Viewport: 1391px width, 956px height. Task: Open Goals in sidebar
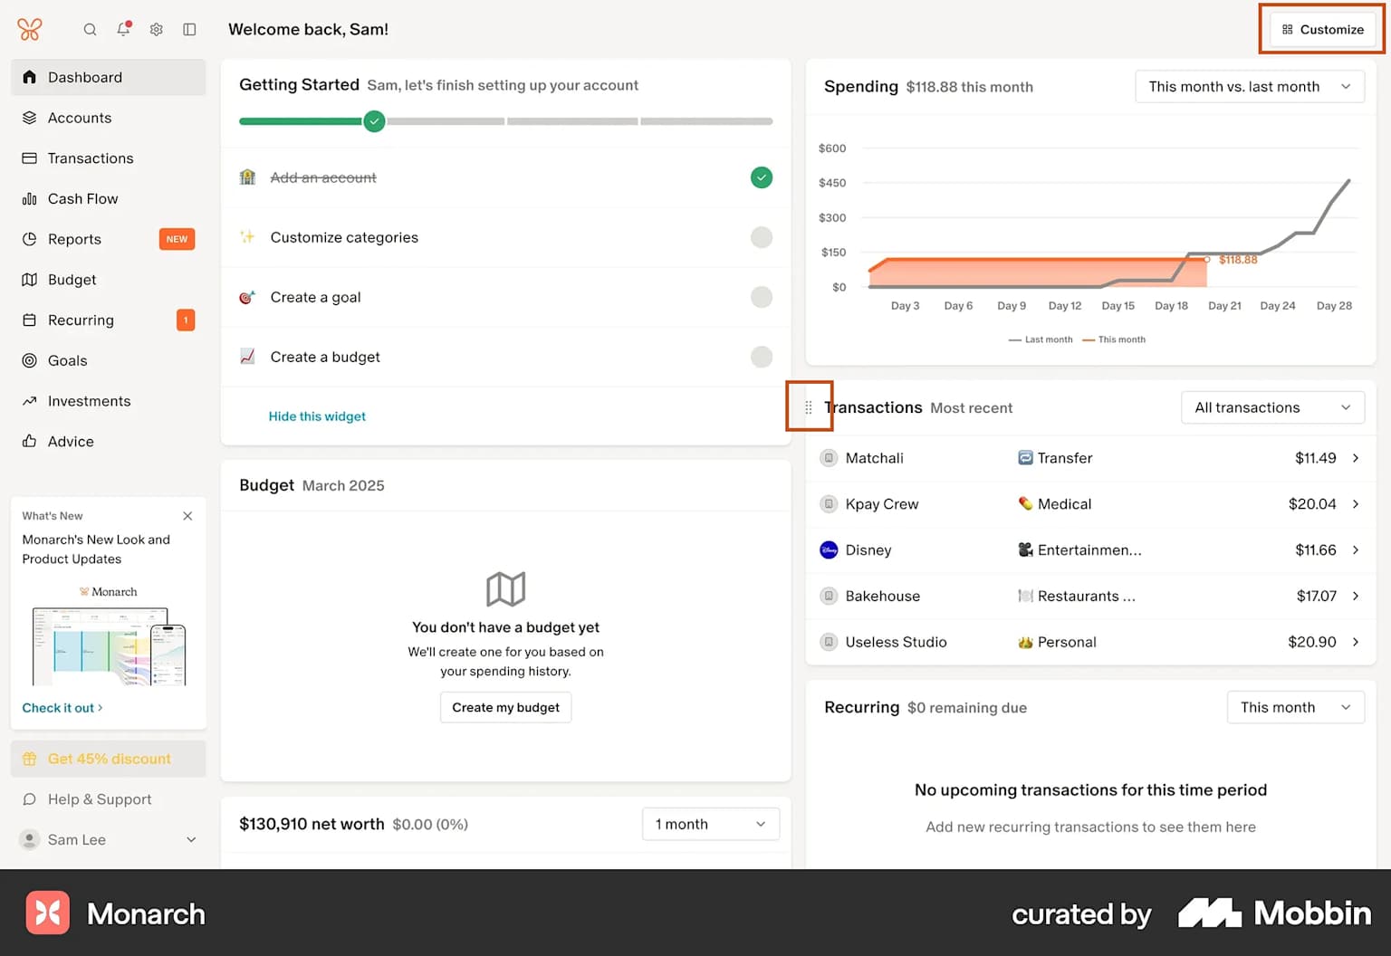click(x=108, y=360)
